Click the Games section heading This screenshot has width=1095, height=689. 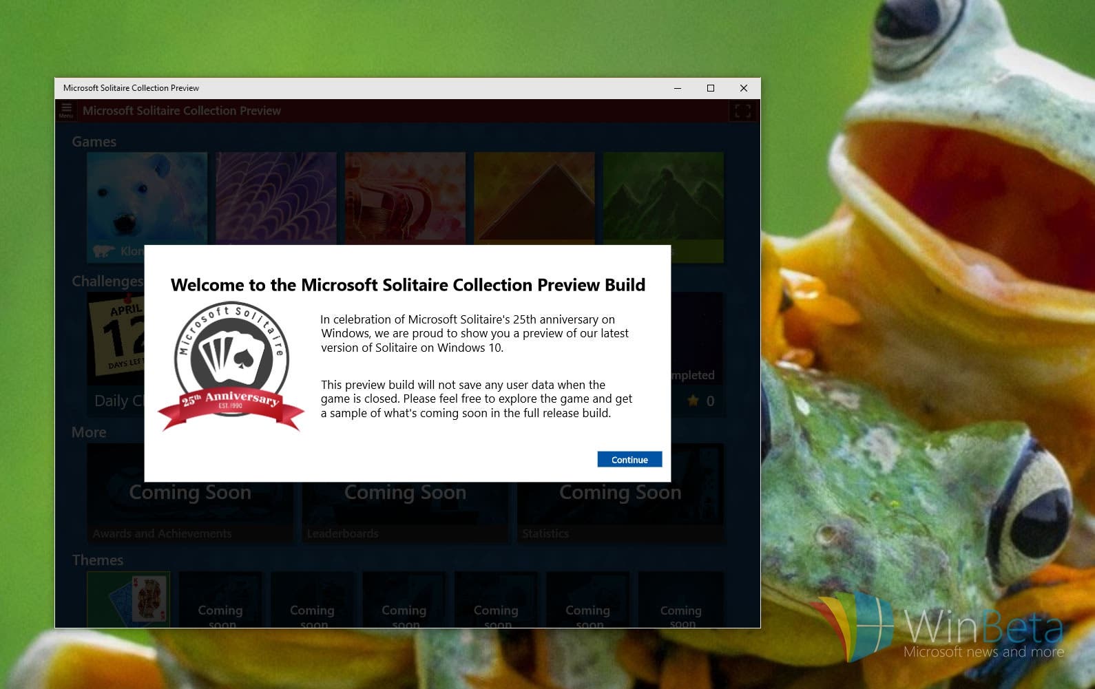(x=94, y=142)
